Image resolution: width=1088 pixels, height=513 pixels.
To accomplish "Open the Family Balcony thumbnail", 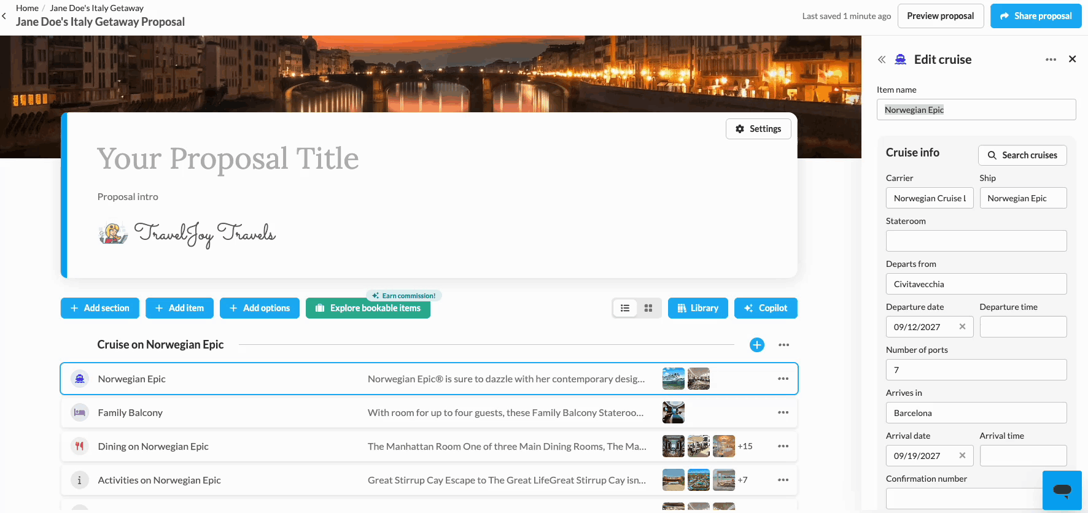I will click(x=674, y=412).
